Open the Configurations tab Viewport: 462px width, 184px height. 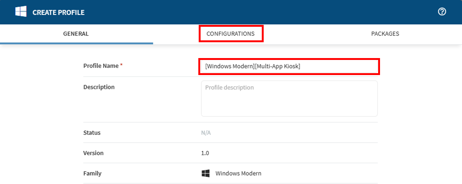[x=230, y=34]
